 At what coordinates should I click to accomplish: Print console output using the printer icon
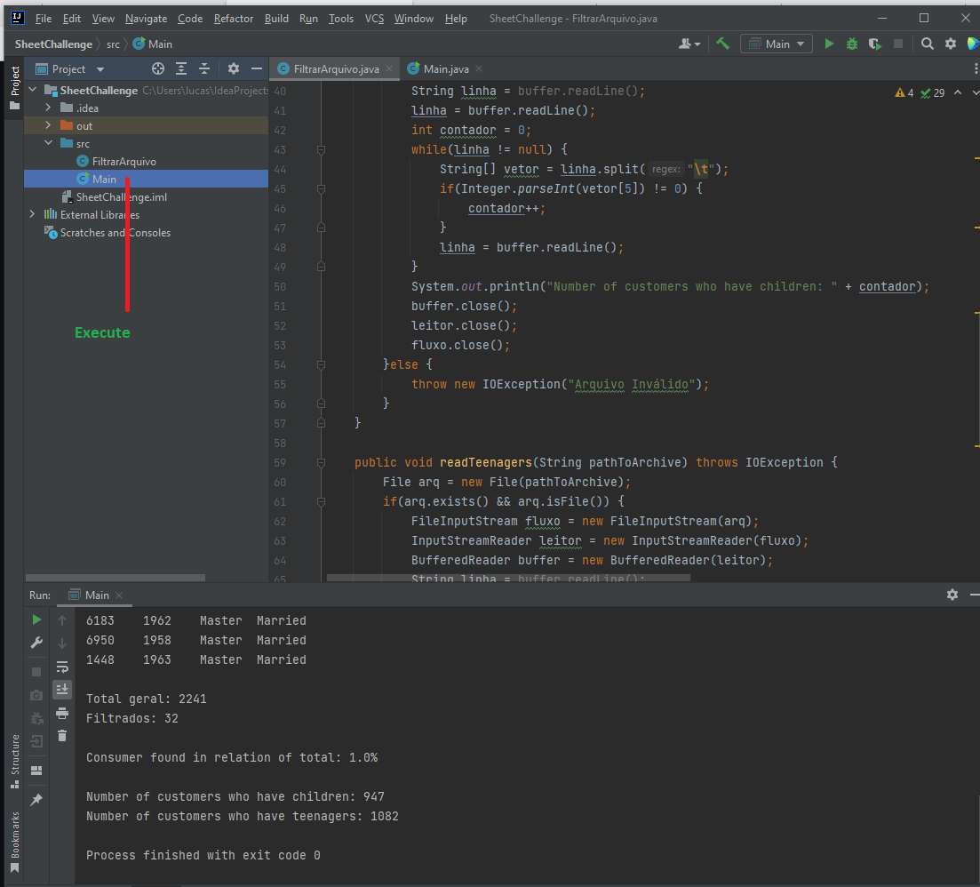pos(61,713)
